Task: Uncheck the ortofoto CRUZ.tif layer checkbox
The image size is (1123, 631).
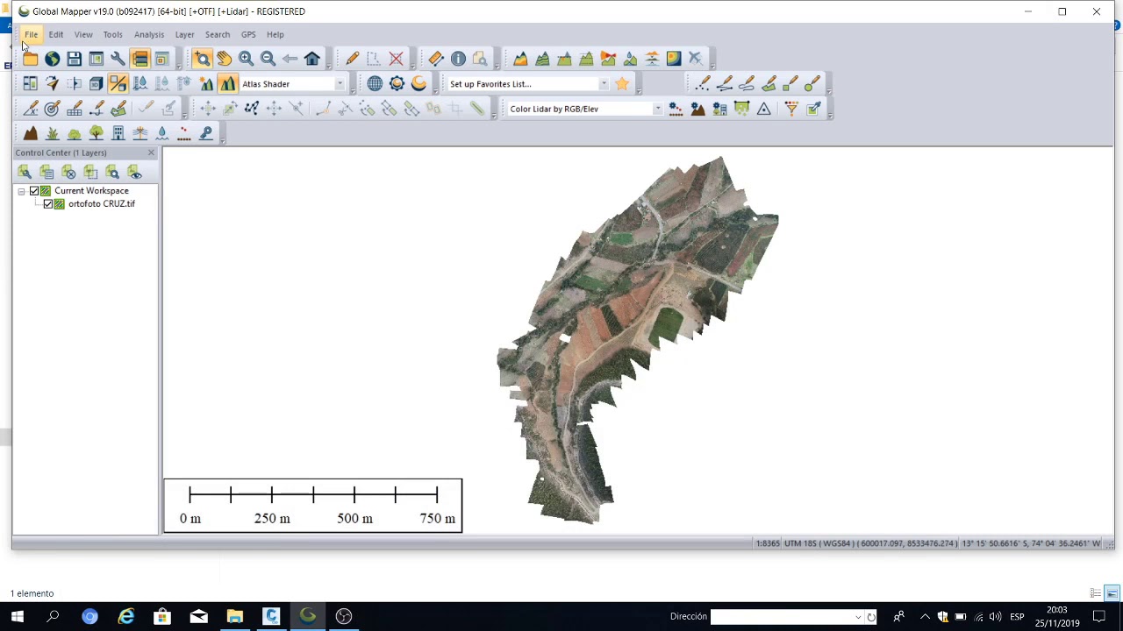Action: coord(48,204)
